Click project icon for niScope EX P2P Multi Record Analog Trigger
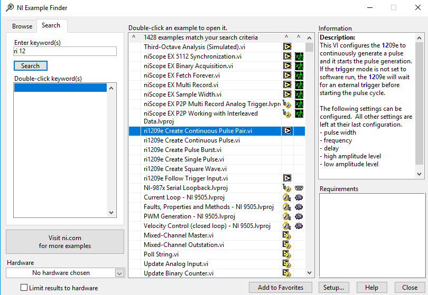This screenshot has height=295, width=428. pos(287,104)
